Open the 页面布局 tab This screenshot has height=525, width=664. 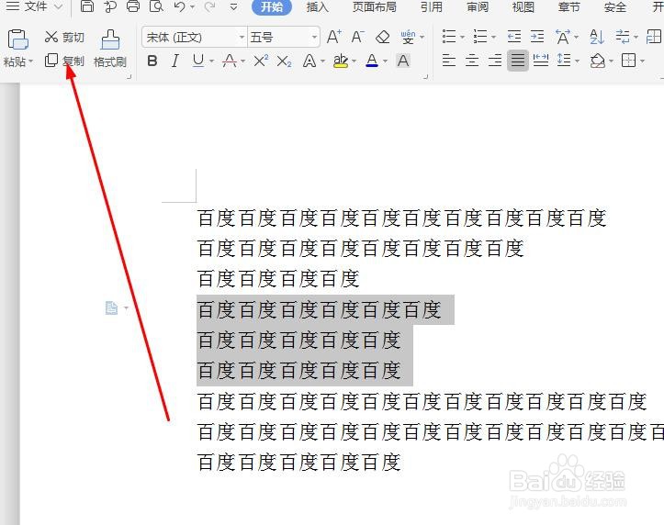tap(375, 7)
